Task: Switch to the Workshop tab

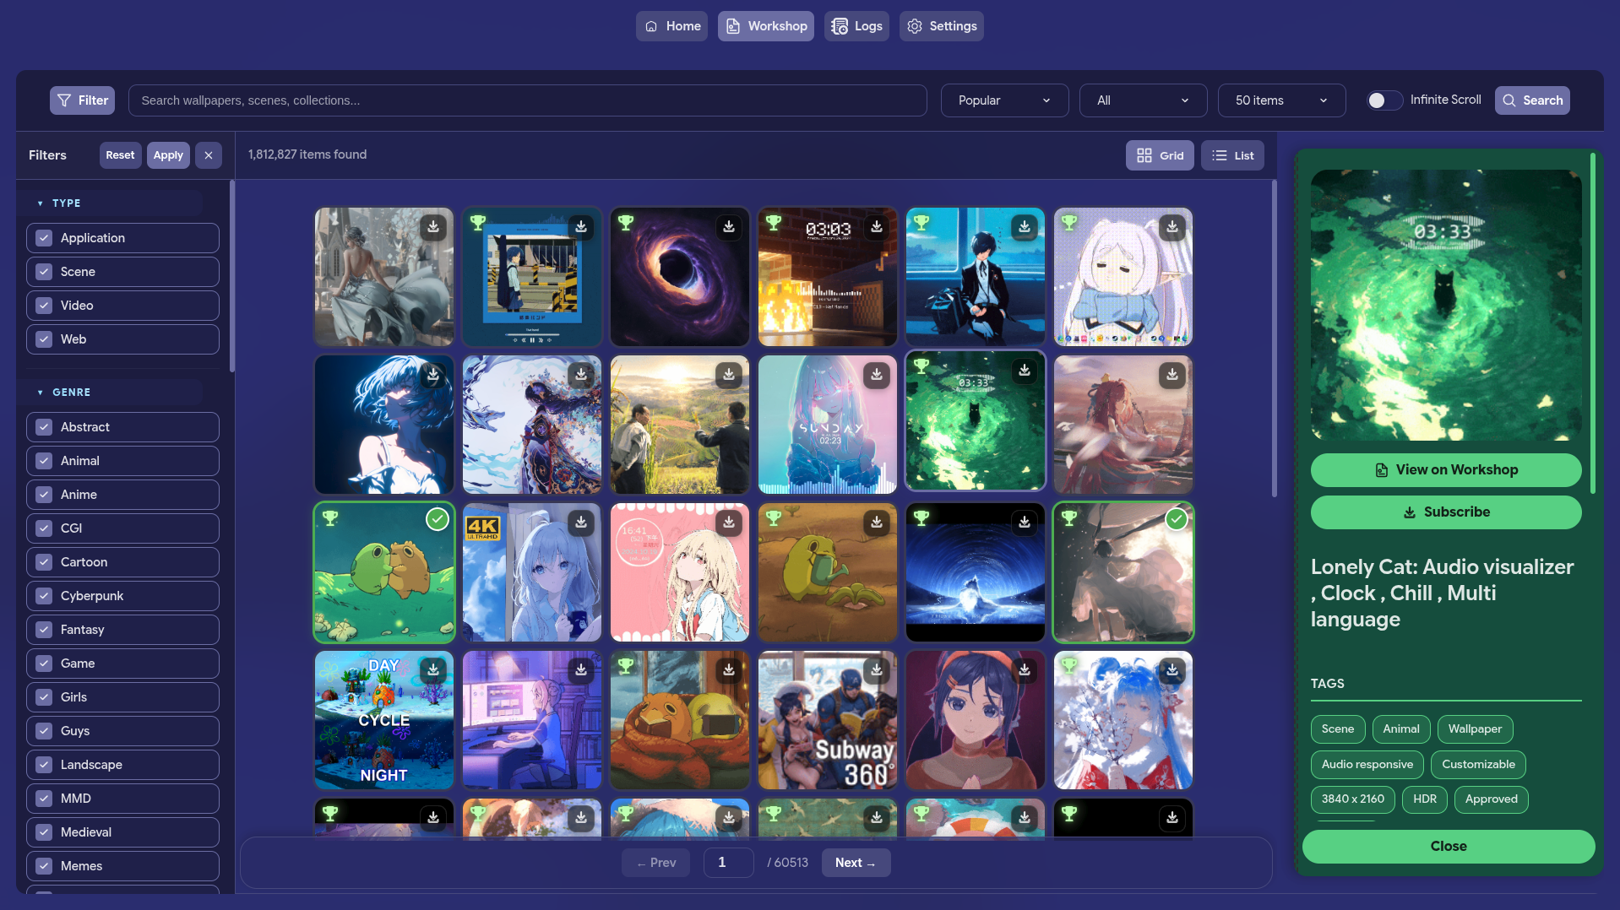Action: (x=766, y=26)
